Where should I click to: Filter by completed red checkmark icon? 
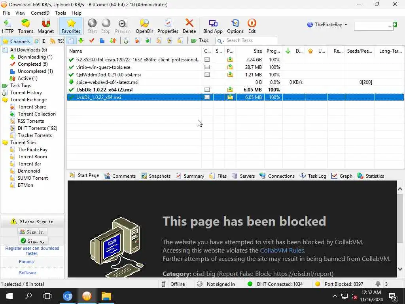coord(92,41)
